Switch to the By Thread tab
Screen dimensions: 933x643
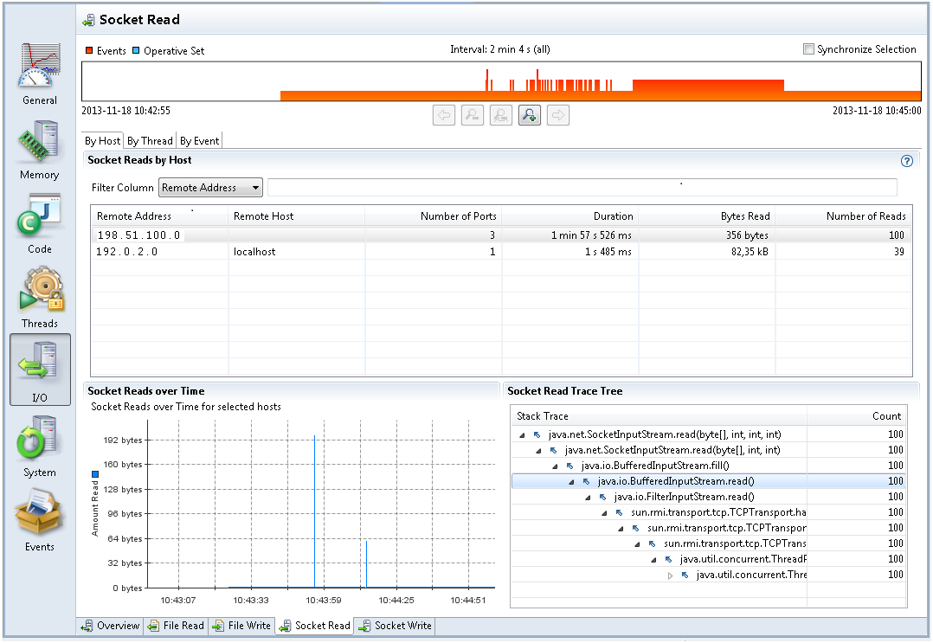pyautogui.click(x=150, y=141)
